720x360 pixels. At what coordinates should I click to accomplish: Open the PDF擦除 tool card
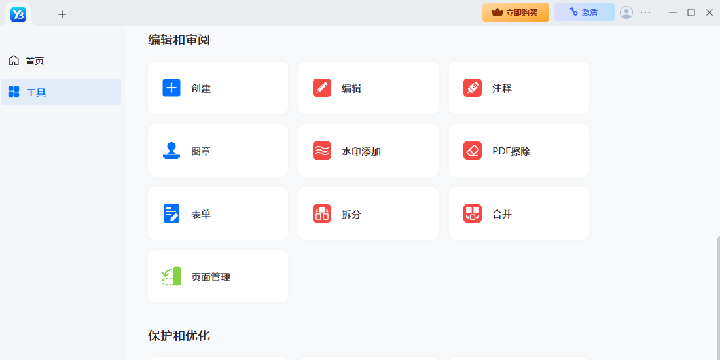(x=519, y=151)
